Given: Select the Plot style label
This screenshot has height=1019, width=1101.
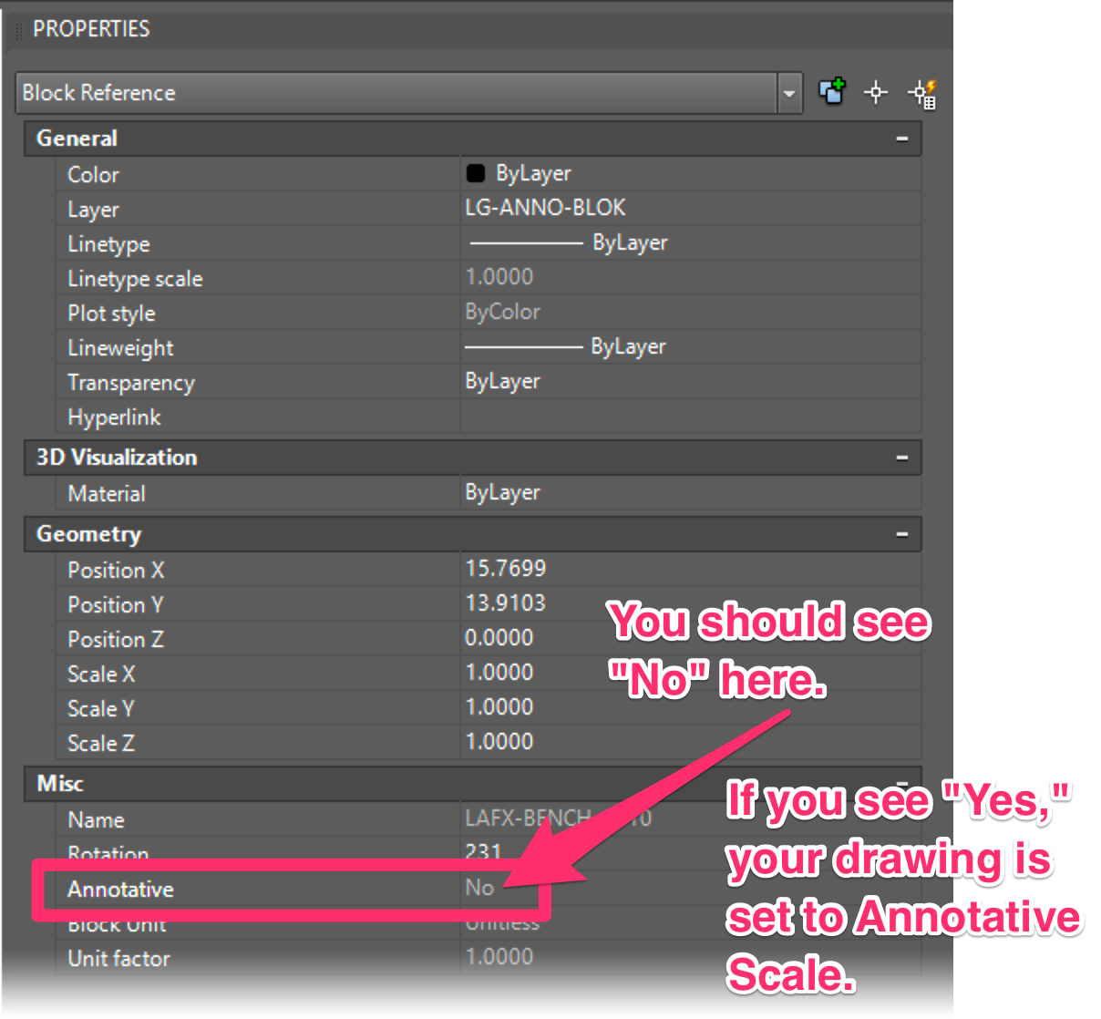Looking at the screenshot, I should coord(111,314).
